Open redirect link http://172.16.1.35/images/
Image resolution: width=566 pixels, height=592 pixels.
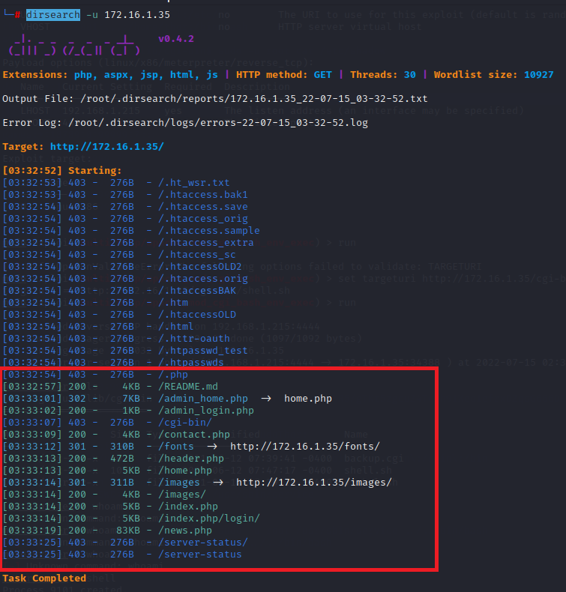pyautogui.click(x=314, y=483)
